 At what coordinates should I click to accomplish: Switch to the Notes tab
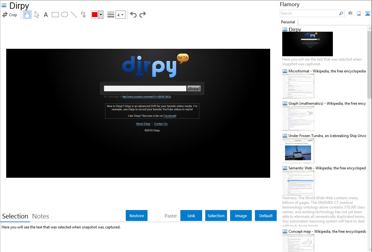tap(41, 216)
